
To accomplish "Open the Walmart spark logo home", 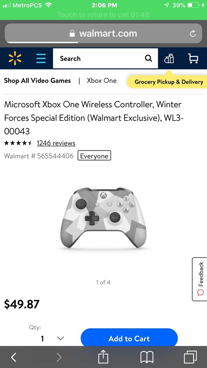I will pyautogui.click(x=15, y=58).
